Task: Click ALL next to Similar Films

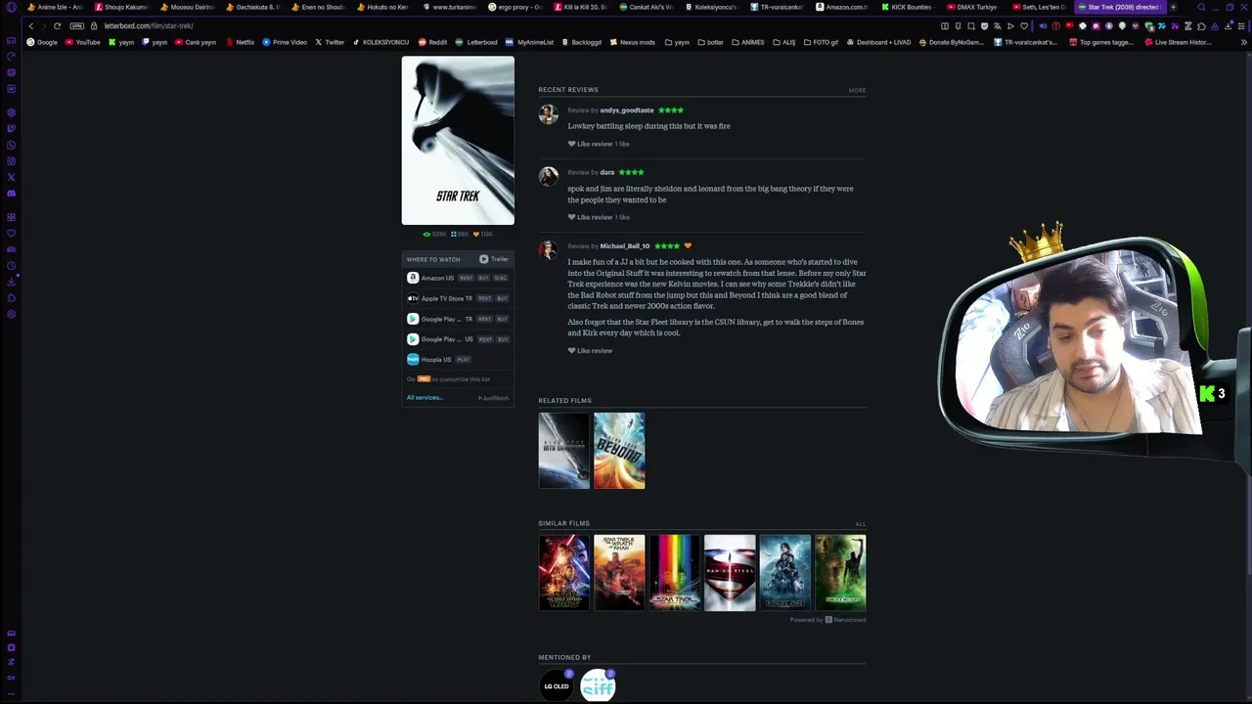Action: tap(861, 524)
